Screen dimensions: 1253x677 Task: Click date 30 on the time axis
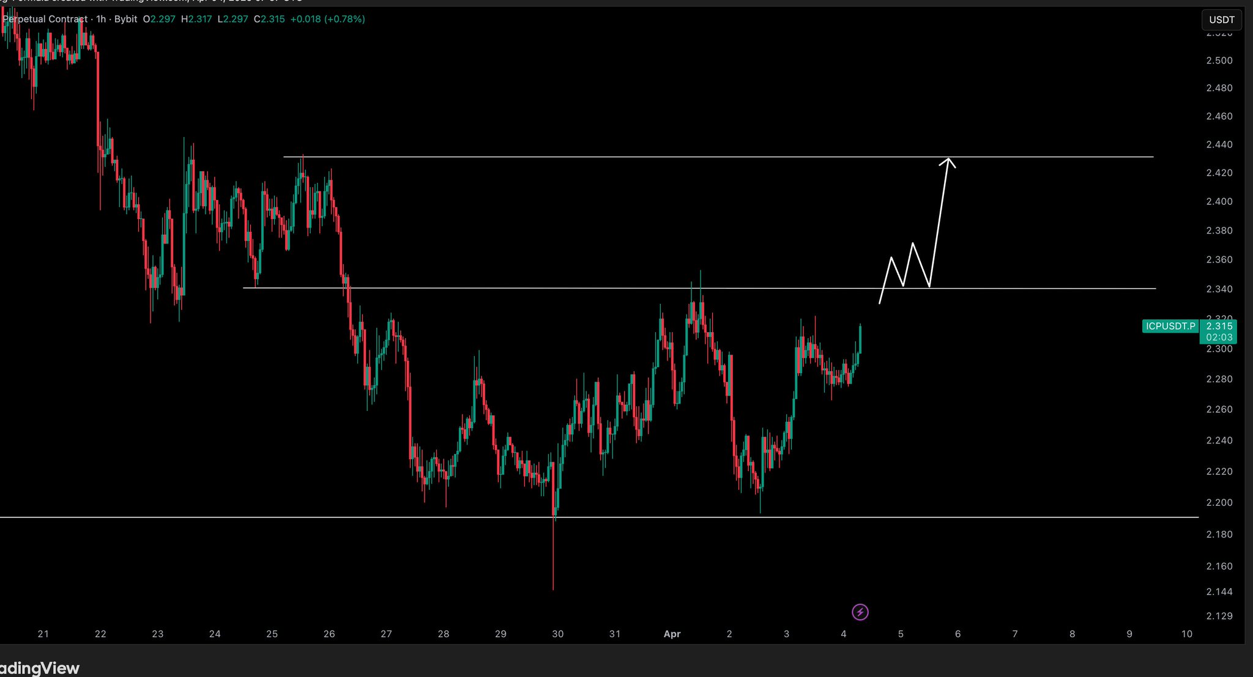point(557,634)
